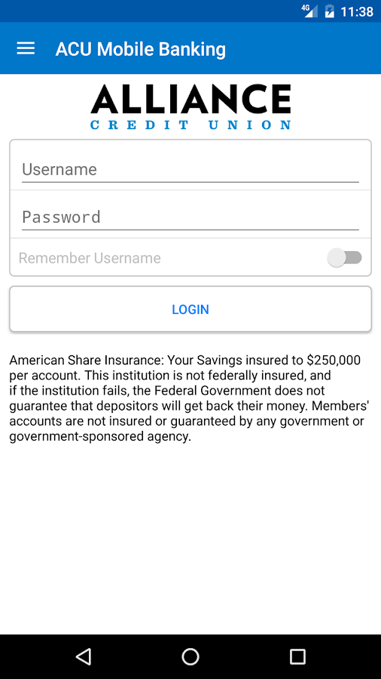Tap the battery charging icon
Screen dimensions: 381x679
330,11
